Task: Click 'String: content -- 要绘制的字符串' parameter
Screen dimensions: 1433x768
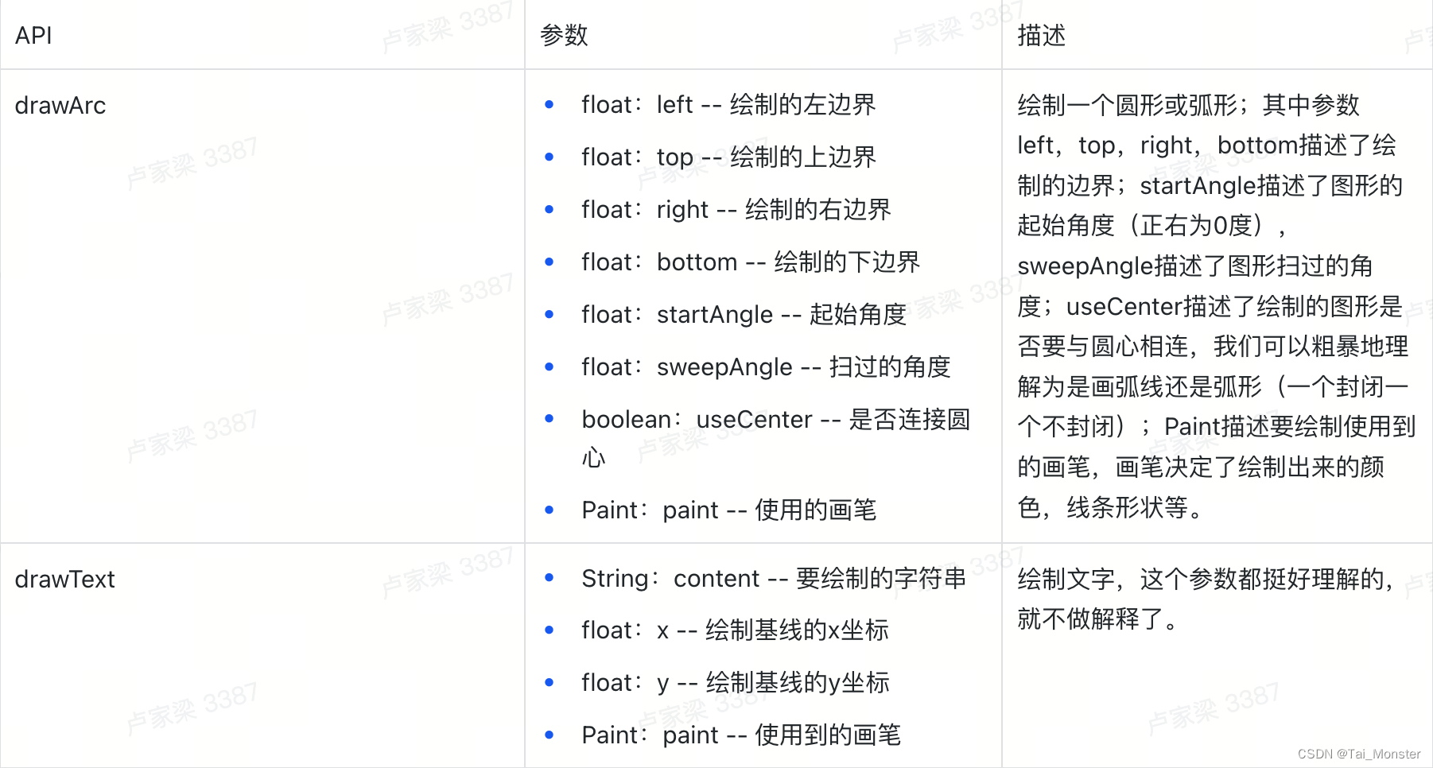Action: (774, 579)
